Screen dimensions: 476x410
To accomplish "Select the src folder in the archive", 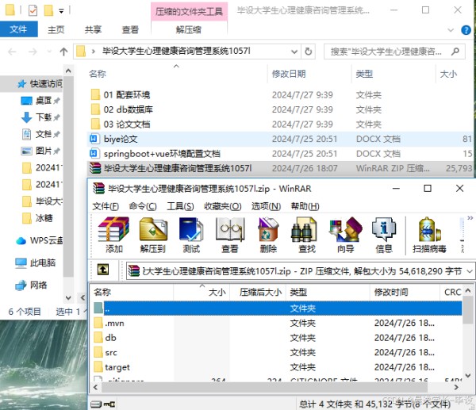I will coord(111,353).
